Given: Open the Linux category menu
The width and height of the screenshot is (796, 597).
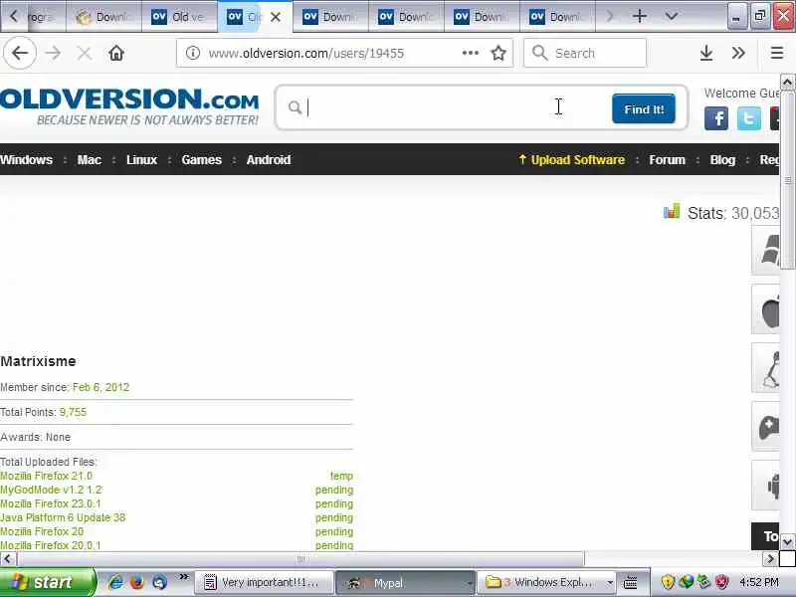Looking at the screenshot, I should pyautogui.click(x=141, y=160).
